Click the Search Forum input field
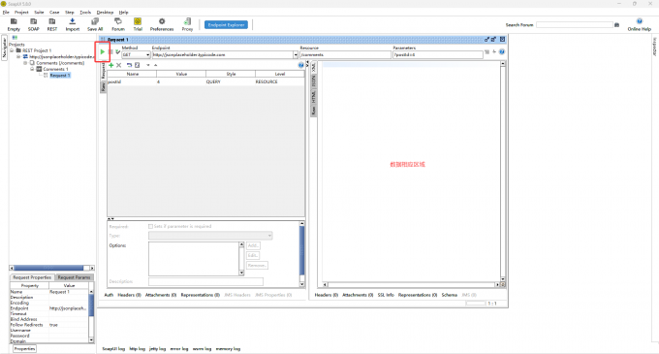Viewport: 659px width, 354px height. coord(575,25)
